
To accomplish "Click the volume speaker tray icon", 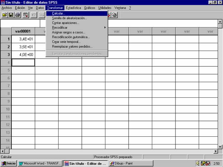I will coord(198,163).
